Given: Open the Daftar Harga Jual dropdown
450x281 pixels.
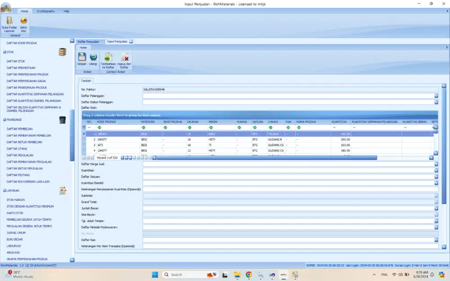Looking at the screenshot, I should pos(436,164).
